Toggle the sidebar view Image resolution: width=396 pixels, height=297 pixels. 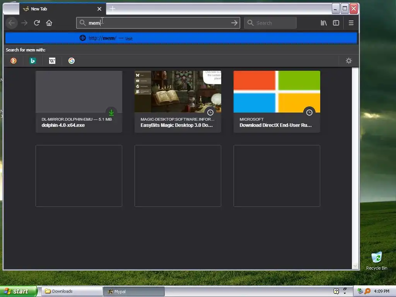coord(336,23)
